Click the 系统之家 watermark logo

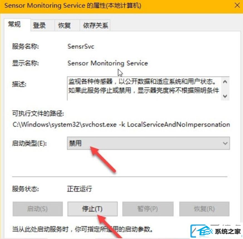coord(216,231)
